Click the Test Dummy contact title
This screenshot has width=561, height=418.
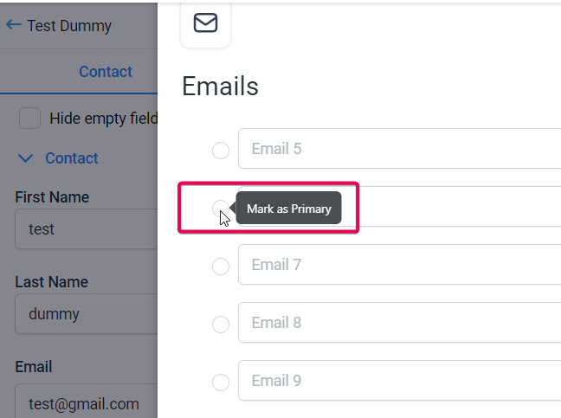(69, 26)
